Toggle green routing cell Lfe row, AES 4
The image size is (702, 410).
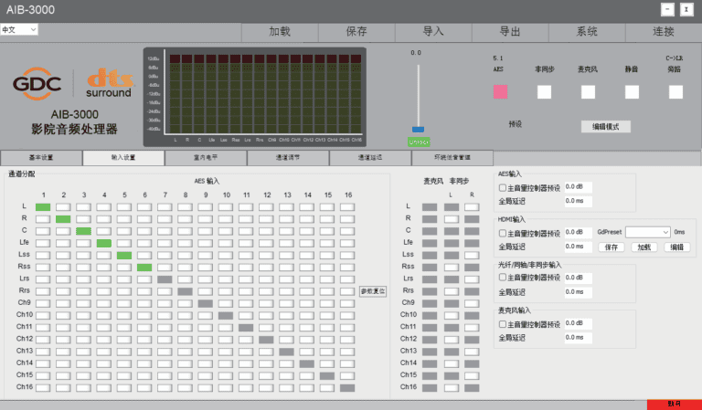click(x=104, y=243)
